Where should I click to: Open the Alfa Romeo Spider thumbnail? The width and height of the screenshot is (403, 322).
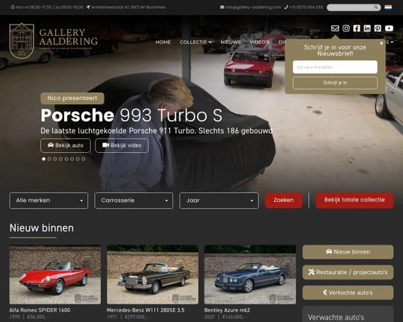point(55,274)
